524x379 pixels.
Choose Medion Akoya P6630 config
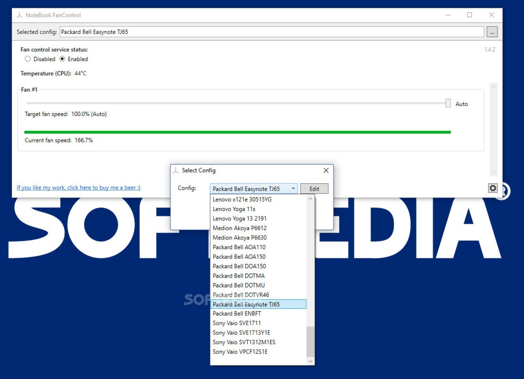pos(258,238)
